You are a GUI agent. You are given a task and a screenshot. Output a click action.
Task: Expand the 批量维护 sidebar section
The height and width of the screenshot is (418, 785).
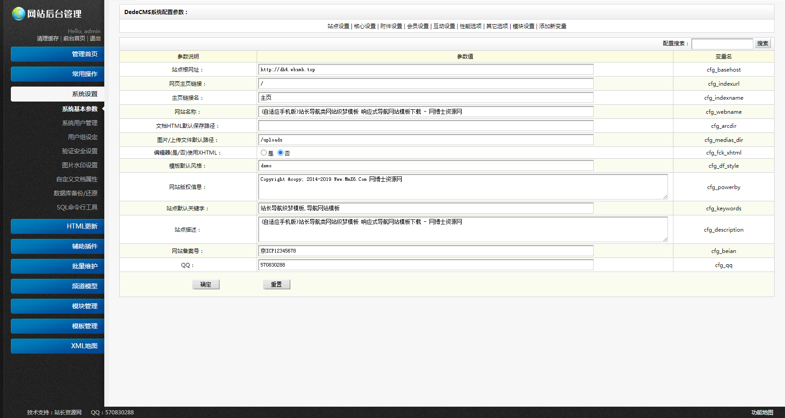click(x=58, y=266)
